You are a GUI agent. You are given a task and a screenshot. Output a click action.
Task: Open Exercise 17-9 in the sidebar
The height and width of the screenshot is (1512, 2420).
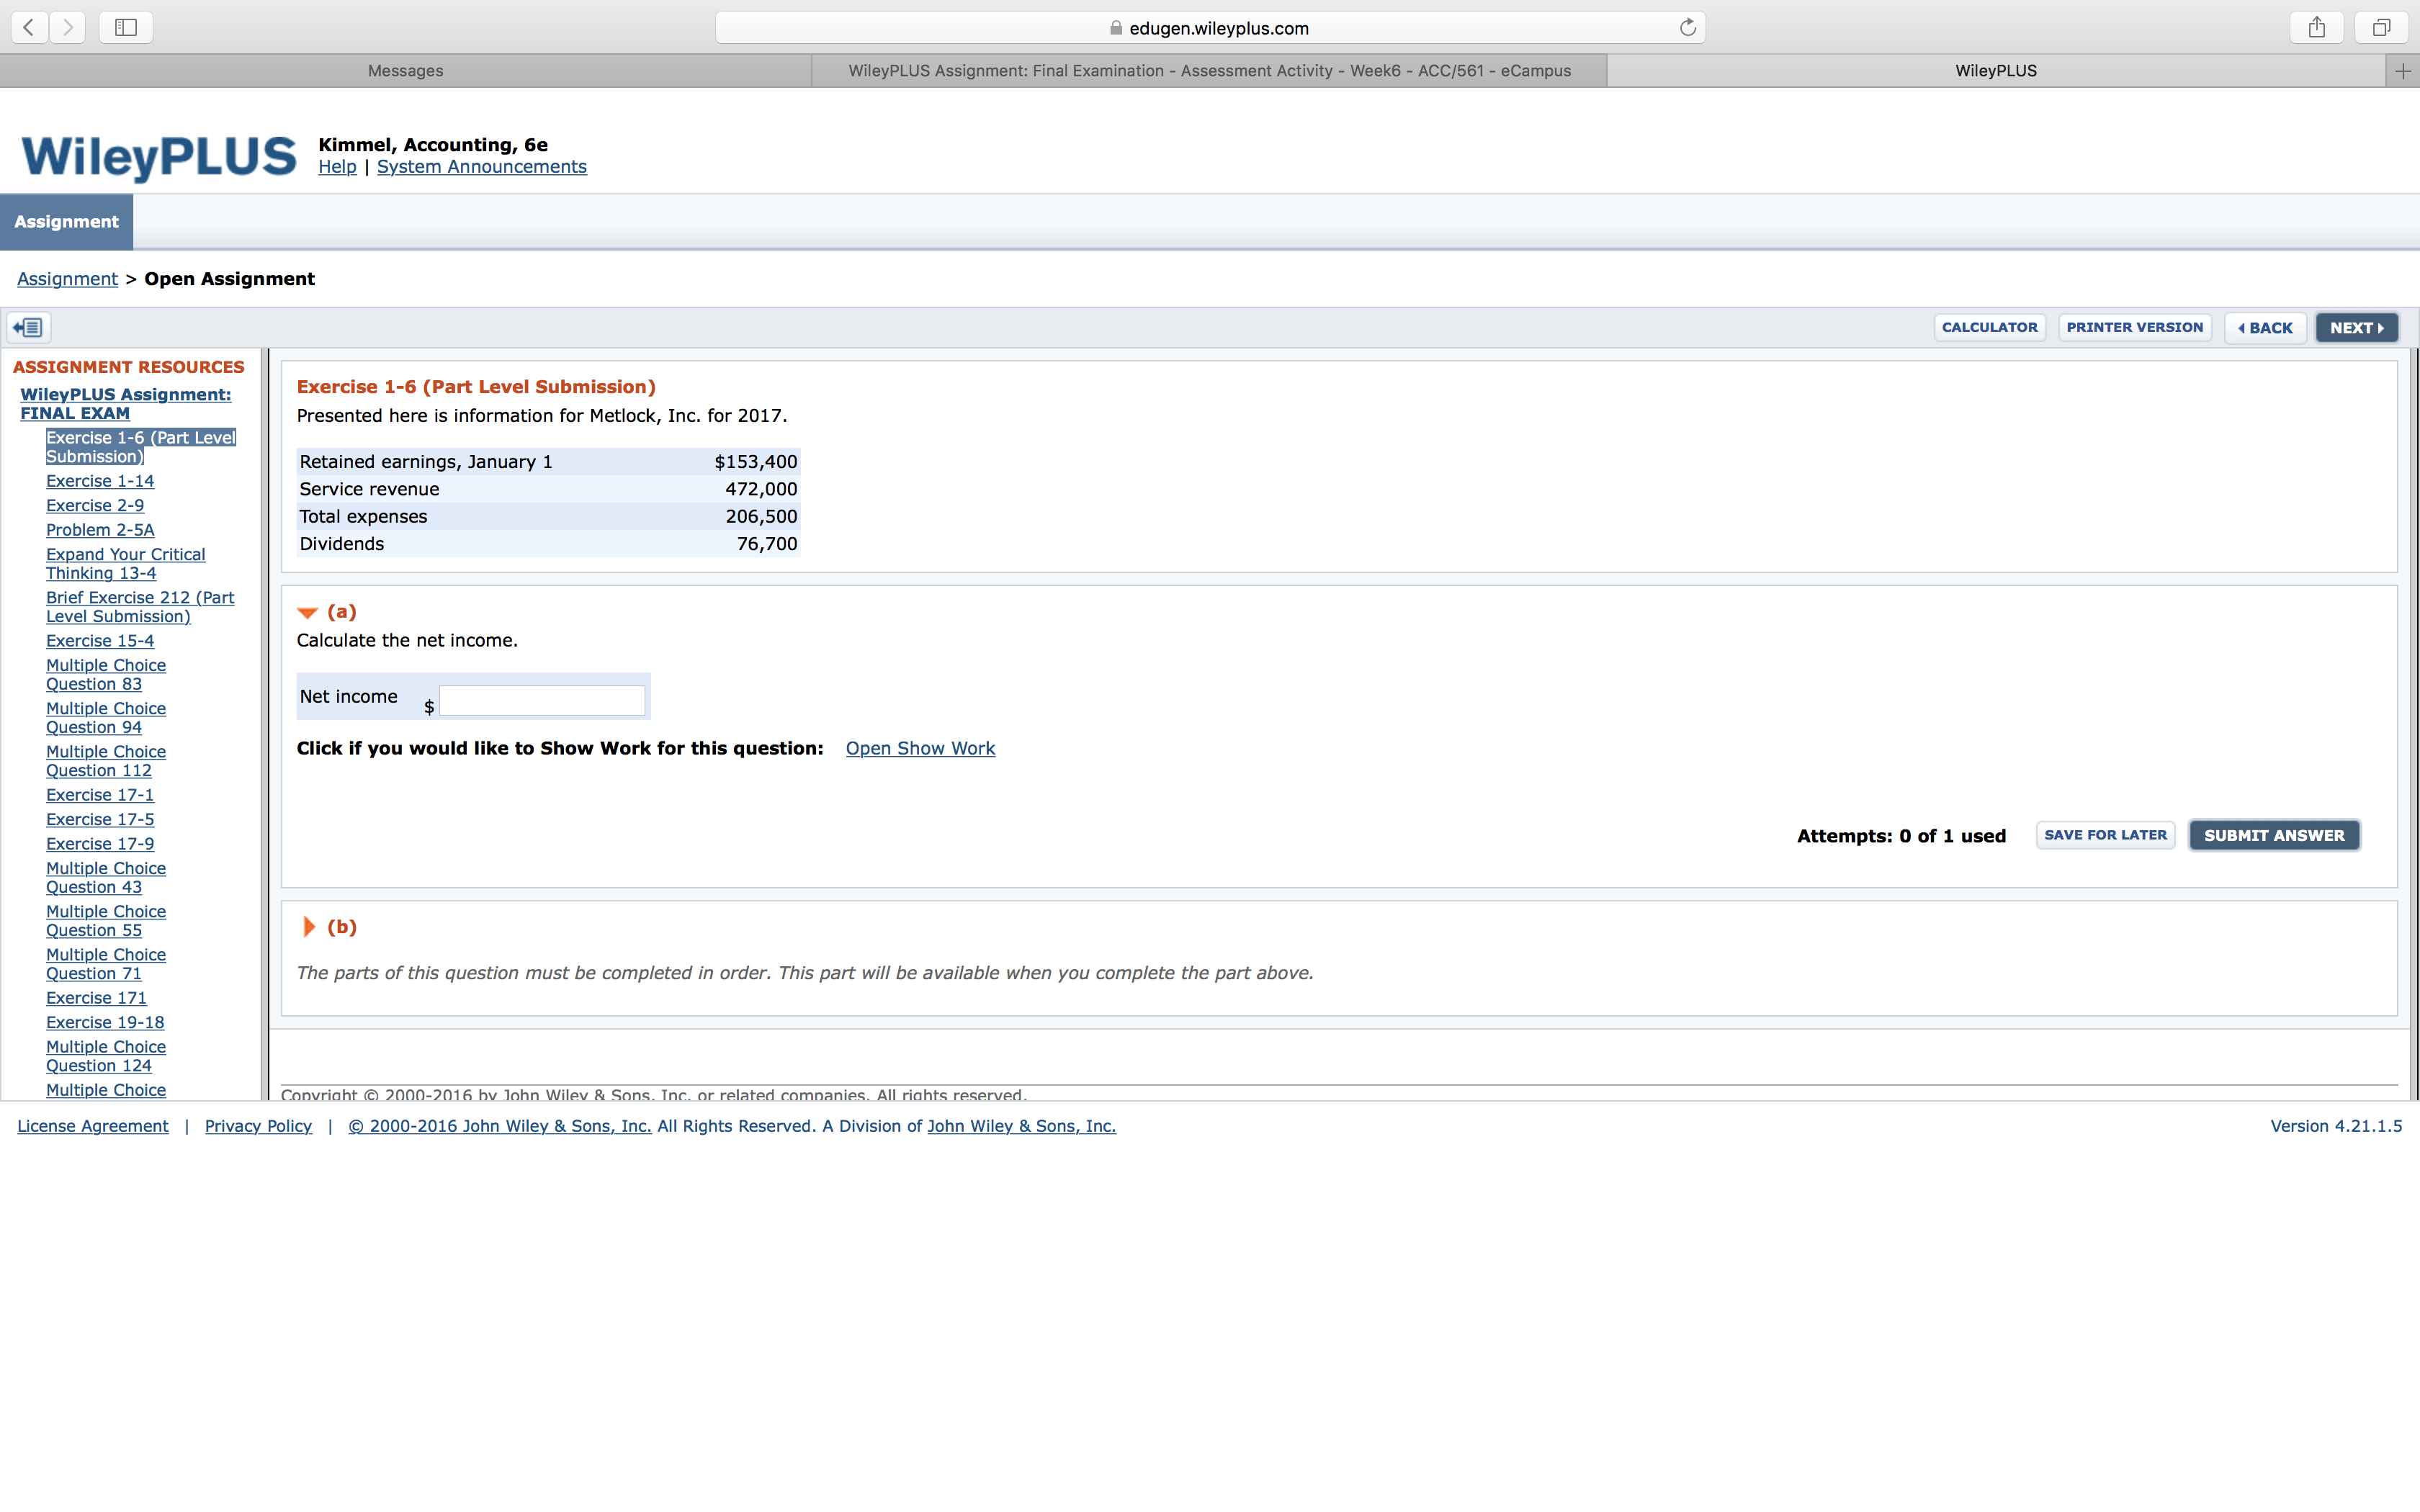(x=100, y=844)
